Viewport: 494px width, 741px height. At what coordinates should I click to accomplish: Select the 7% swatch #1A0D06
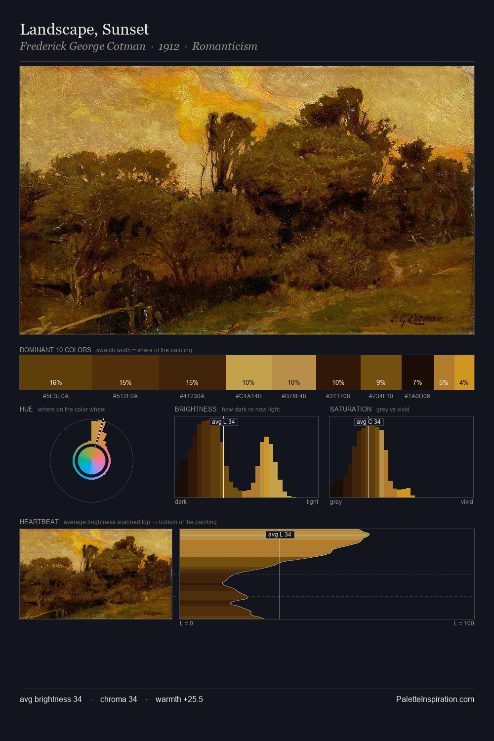coord(417,372)
